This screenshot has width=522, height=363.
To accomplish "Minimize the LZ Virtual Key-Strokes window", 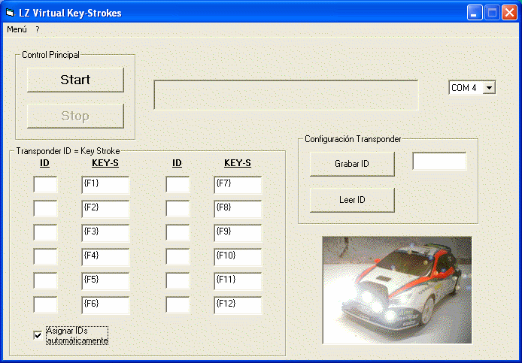I will click(475, 13).
